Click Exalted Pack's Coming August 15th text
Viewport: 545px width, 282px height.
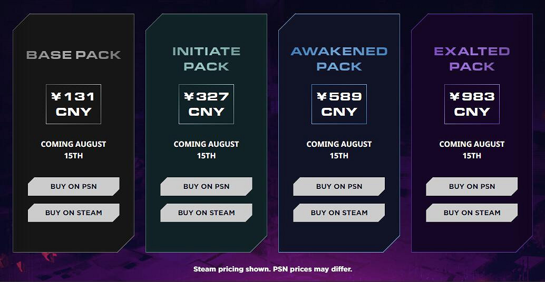point(472,149)
